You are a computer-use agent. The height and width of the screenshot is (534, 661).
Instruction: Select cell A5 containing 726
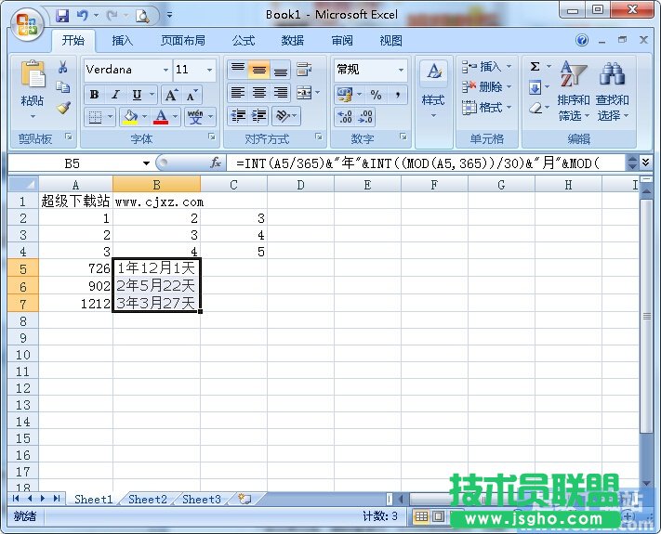75,268
